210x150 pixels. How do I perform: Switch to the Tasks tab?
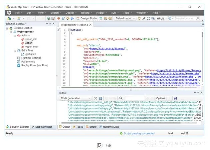click(78, 127)
